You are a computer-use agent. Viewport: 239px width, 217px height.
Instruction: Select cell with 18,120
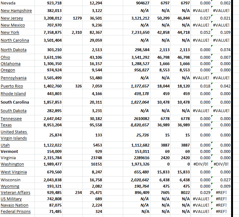[x=181, y=86]
